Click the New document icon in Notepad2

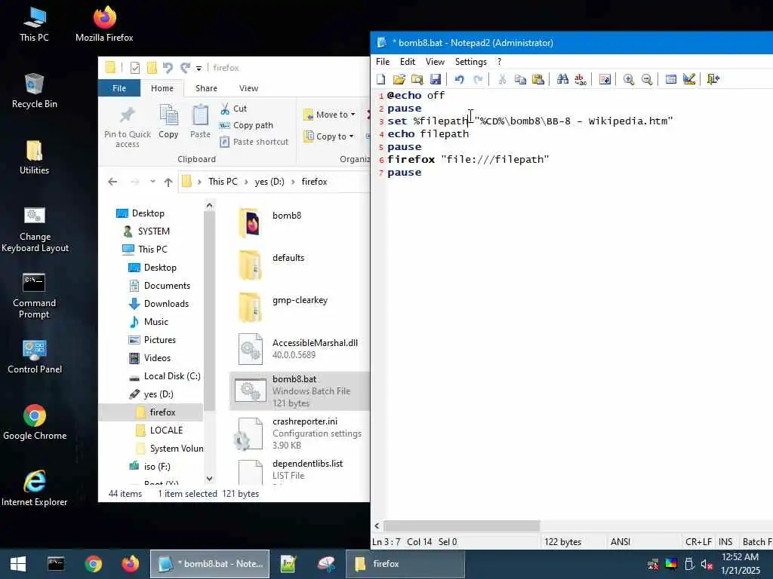380,79
